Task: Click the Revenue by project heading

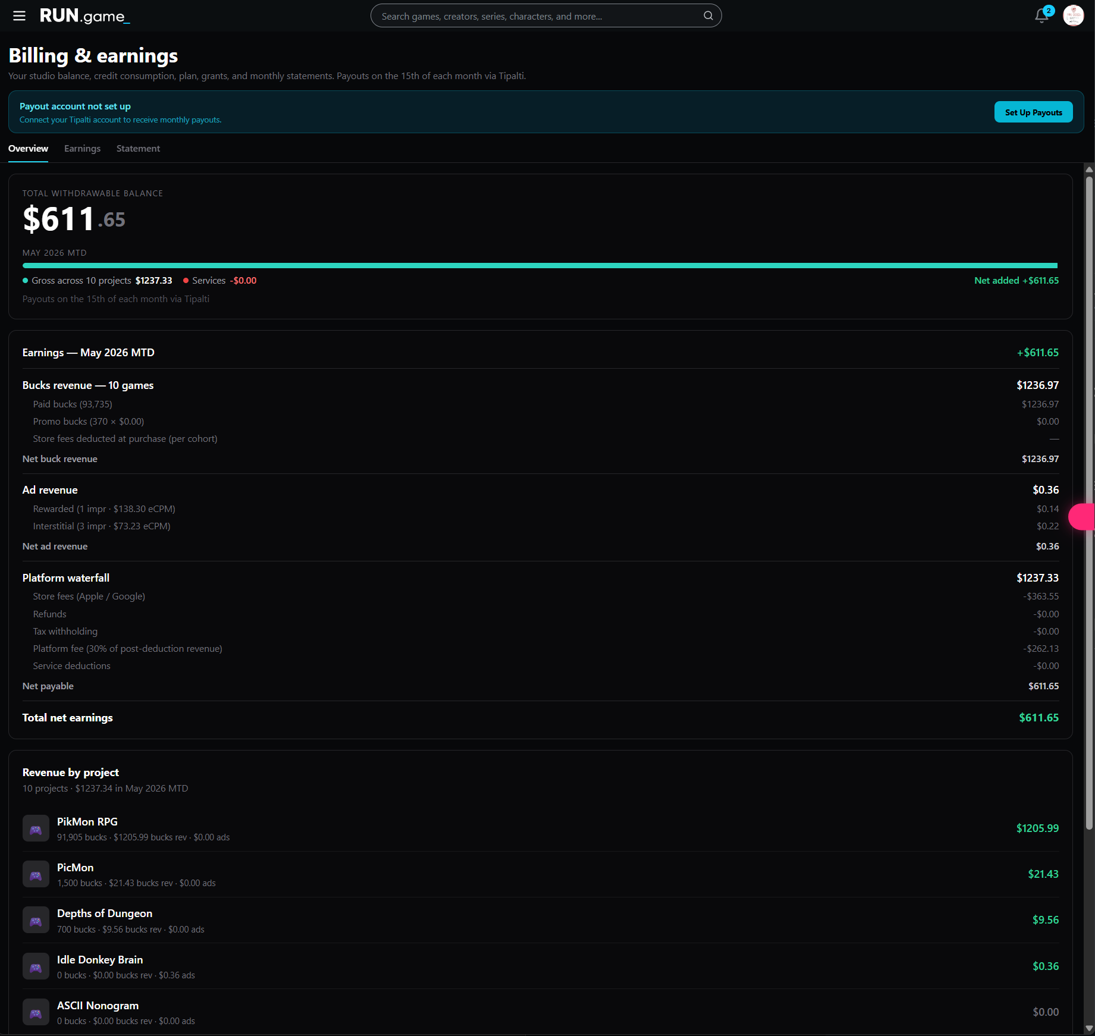Action: (71, 773)
